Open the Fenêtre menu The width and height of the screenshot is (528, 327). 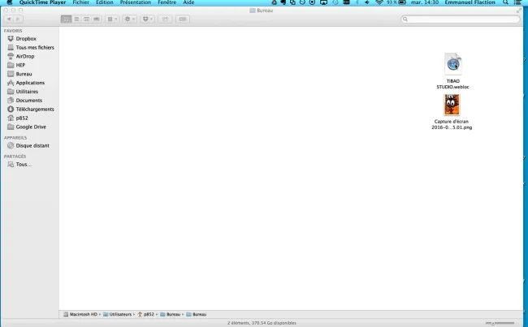pos(167,2)
